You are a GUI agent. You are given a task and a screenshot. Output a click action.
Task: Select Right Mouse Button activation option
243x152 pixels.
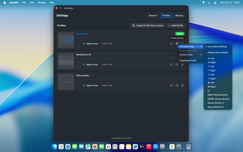[218, 95]
